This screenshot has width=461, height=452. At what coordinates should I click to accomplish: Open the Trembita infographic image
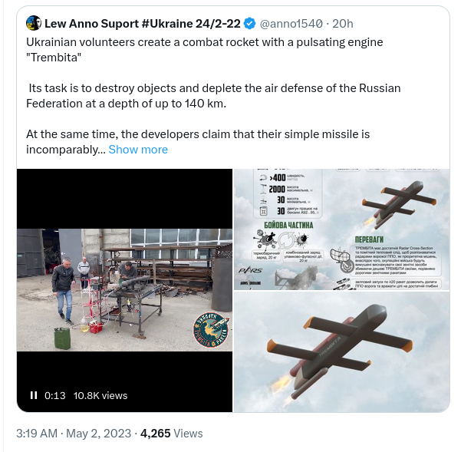[x=341, y=228]
